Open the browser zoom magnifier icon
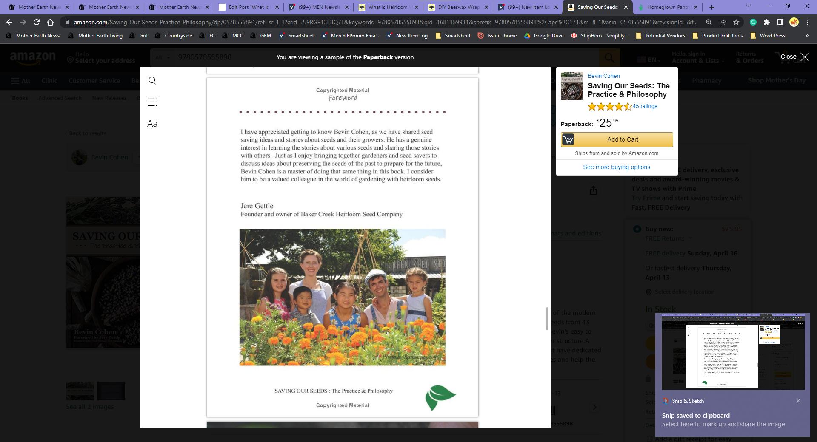The image size is (817, 442). [x=709, y=22]
